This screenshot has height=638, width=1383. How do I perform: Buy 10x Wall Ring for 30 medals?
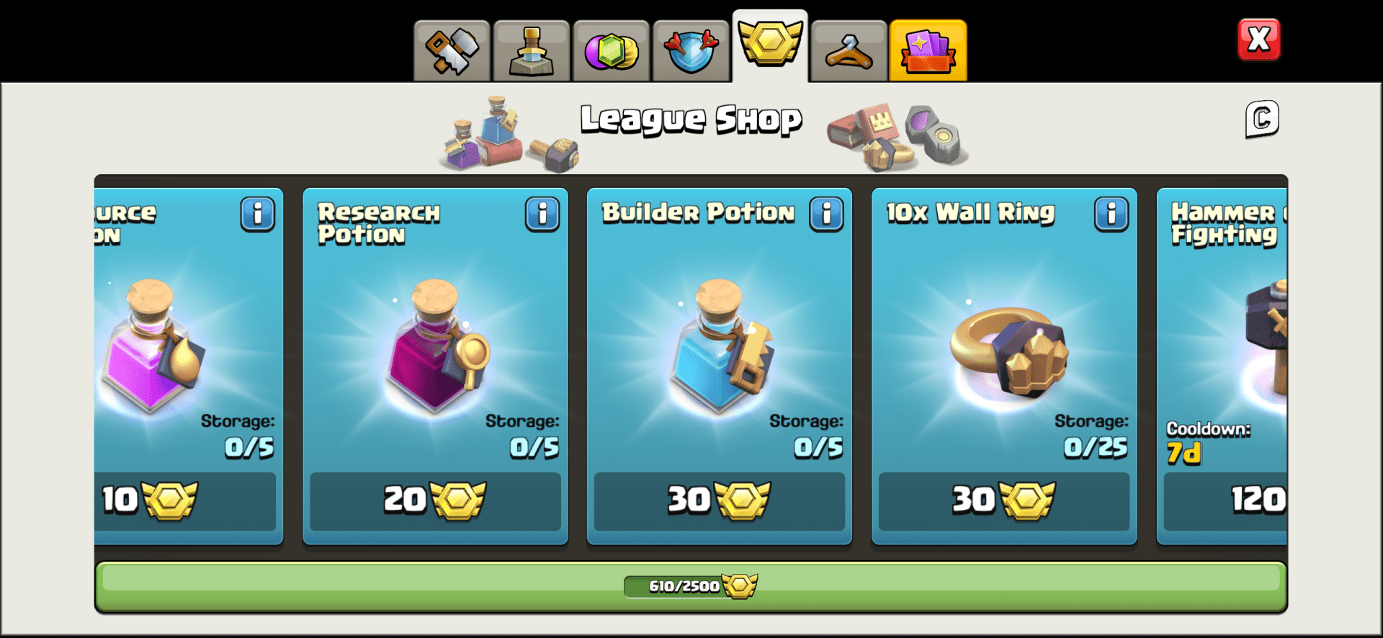coord(1003,501)
